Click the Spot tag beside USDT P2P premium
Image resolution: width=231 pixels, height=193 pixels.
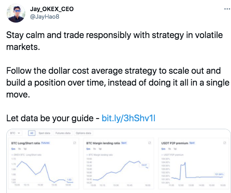pyautogui.click(x=192, y=143)
